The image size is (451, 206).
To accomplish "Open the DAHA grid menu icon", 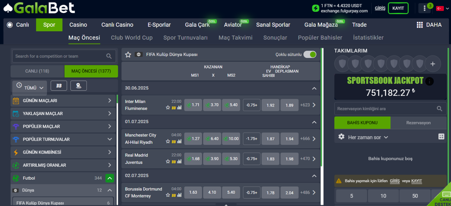I will click(420, 25).
